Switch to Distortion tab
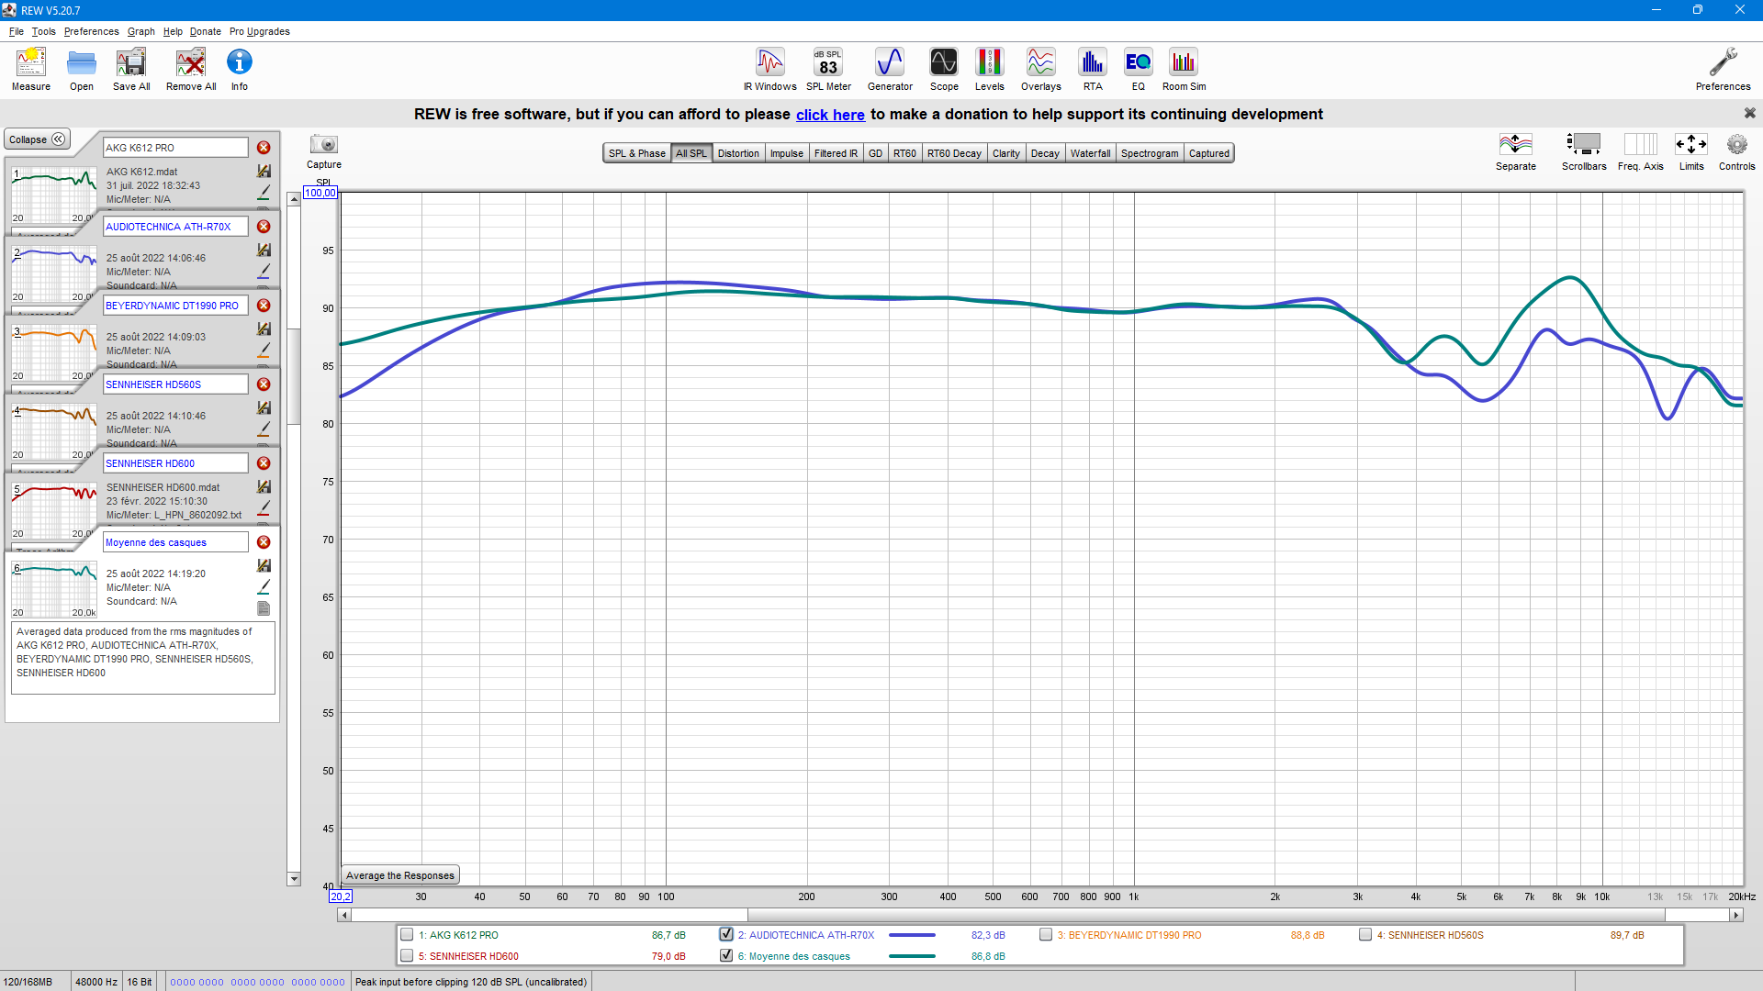Image resolution: width=1763 pixels, height=991 pixels. point(738,153)
